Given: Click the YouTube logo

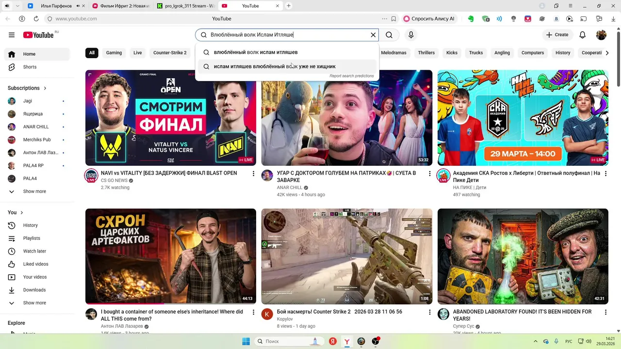Looking at the screenshot, I should tap(39, 35).
